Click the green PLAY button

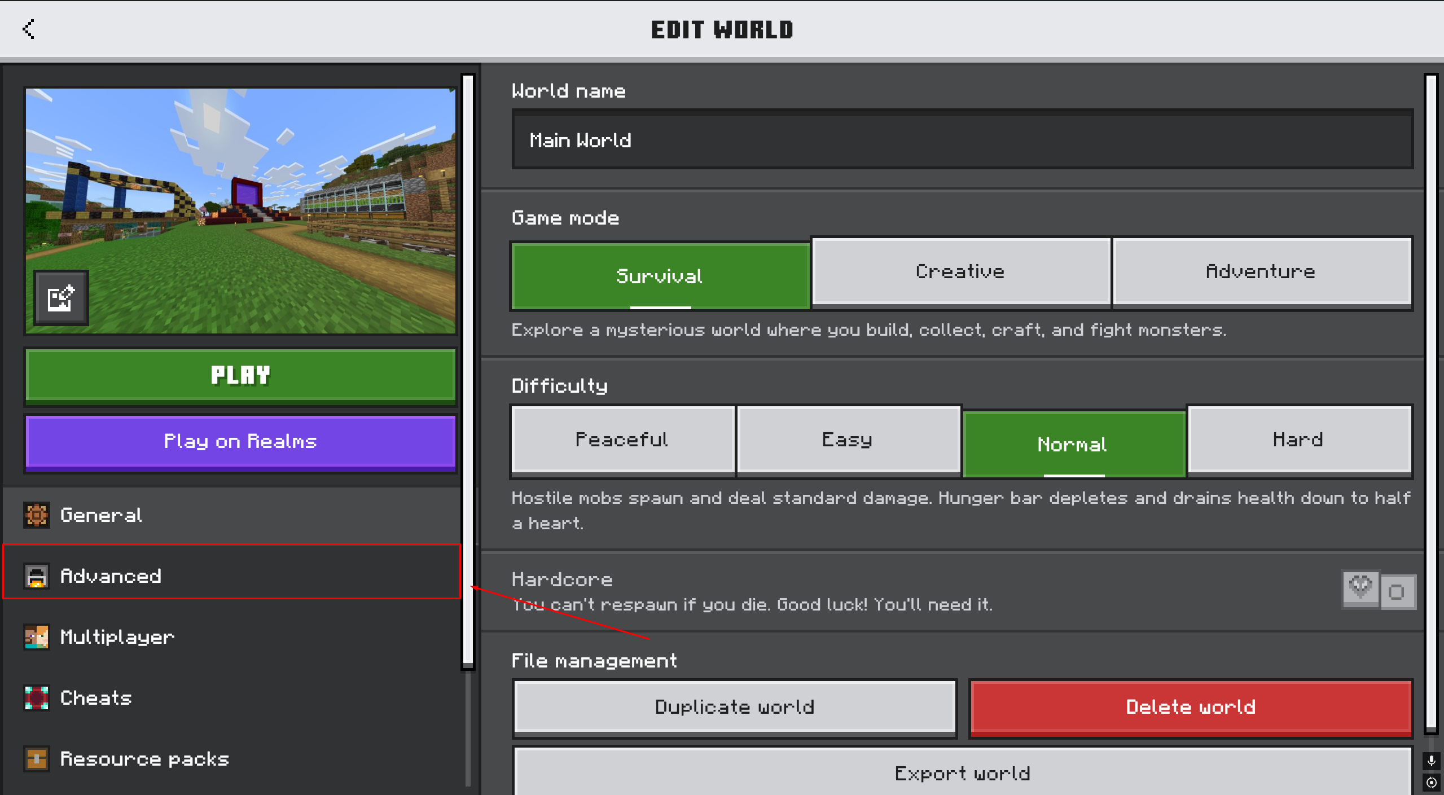point(241,376)
